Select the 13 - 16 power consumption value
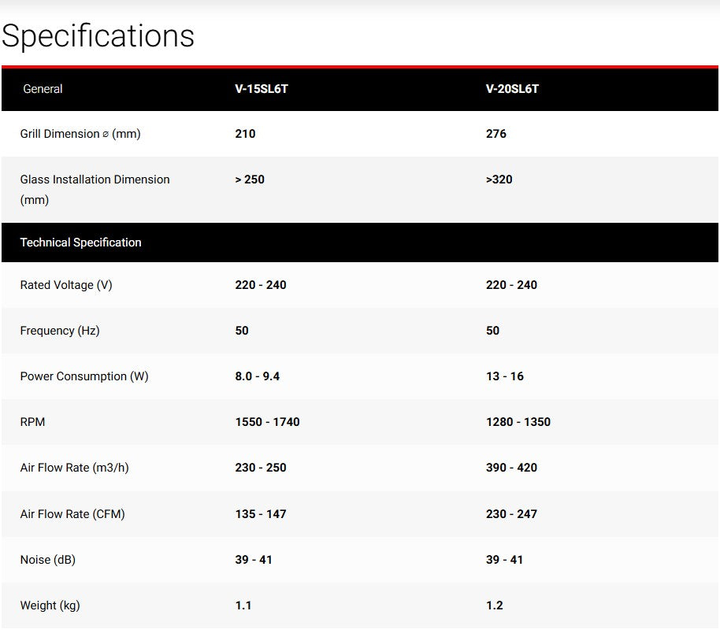Image resolution: width=720 pixels, height=633 pixels. pos(505,376)
